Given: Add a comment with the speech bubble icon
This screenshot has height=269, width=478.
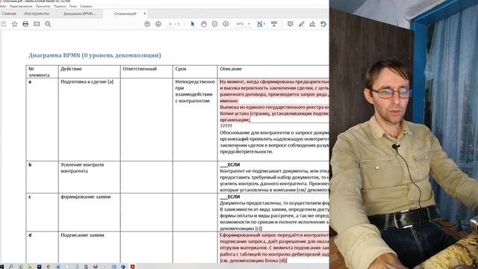Looking at the screenshot, I should coord(291,24).
